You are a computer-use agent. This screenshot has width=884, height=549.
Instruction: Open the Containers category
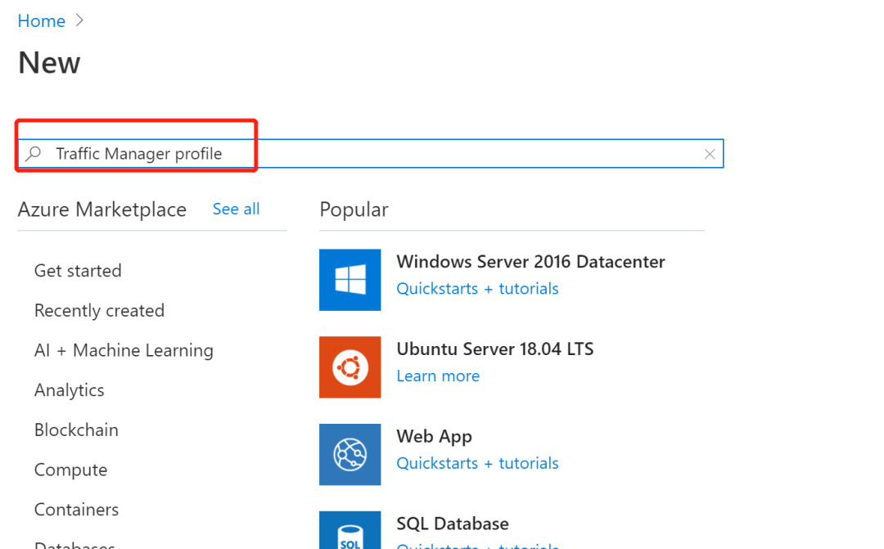[76, 510]
